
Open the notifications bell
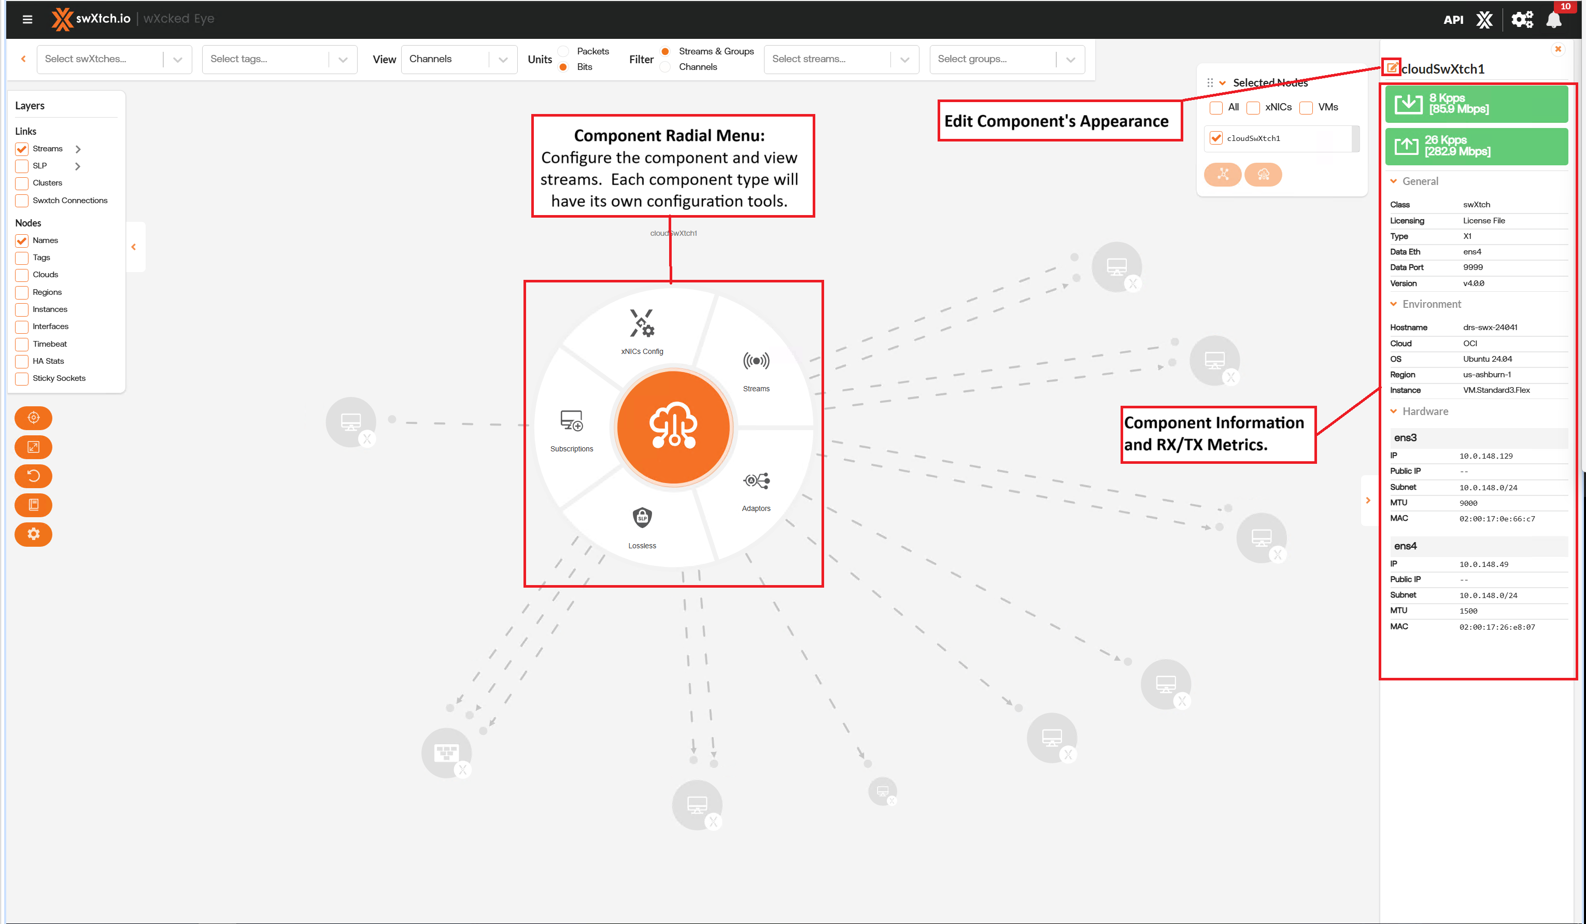click(1553, 20)
